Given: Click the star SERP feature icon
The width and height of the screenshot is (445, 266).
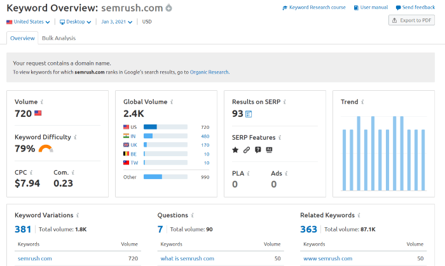Looking at the screenshot, I should pyautogui.click(x=235, y=150).
